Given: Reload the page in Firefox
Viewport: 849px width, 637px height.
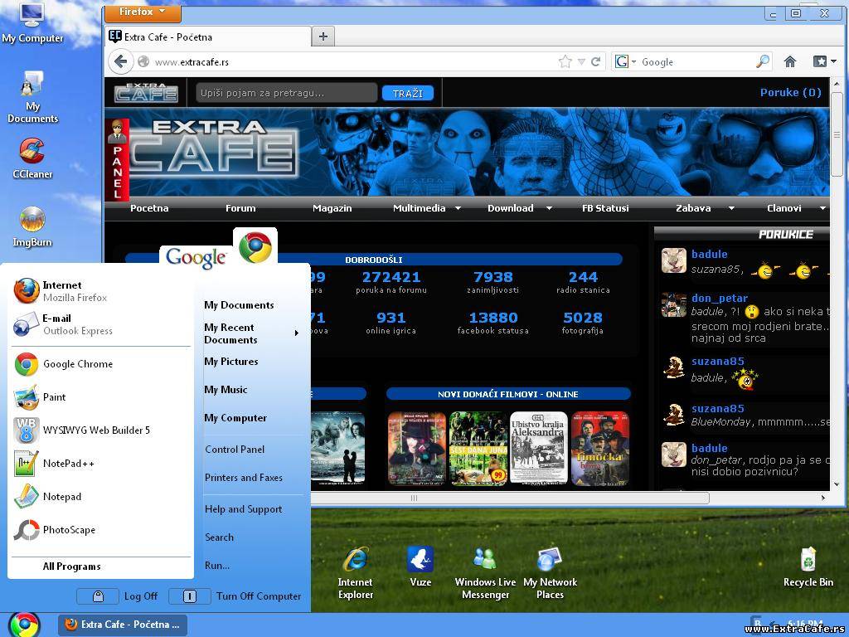Looking at the screenshot, I should [x=595, y=61].
